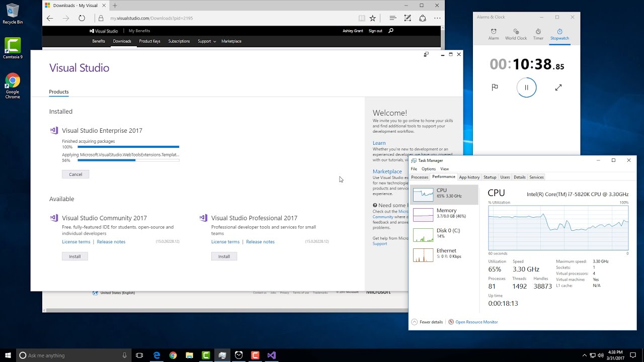Expand the stopwatch to full view
Image resolution: width=644 pixels, height=362 pixels.
pyautogui.click(x=558, y=87)
